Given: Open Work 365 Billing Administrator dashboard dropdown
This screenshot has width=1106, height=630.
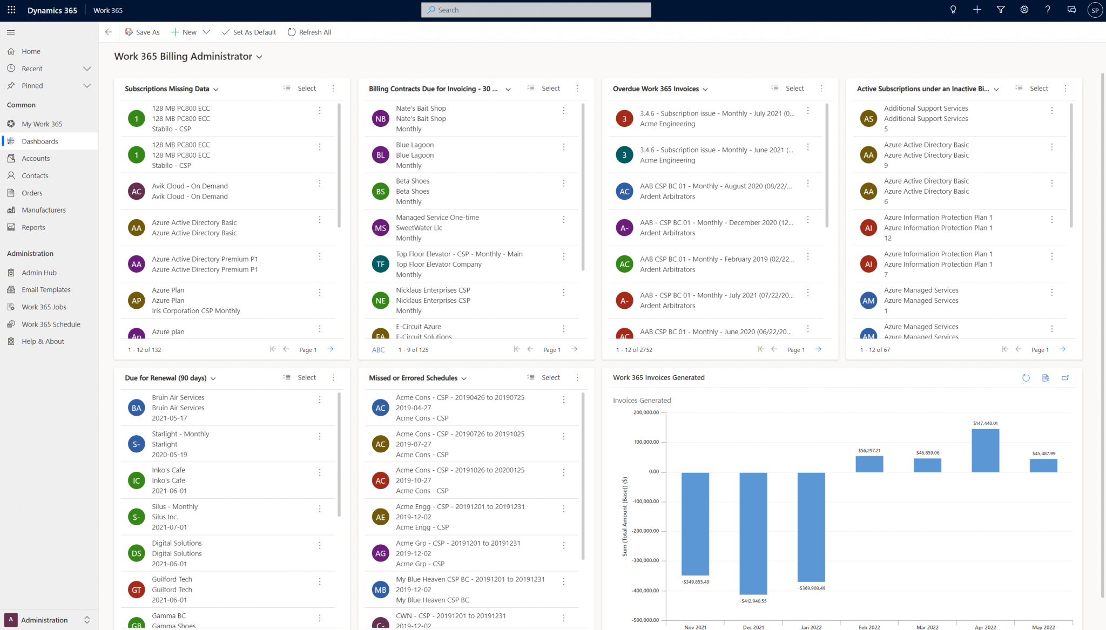Looking at the screenshot, I should (259, 57).
